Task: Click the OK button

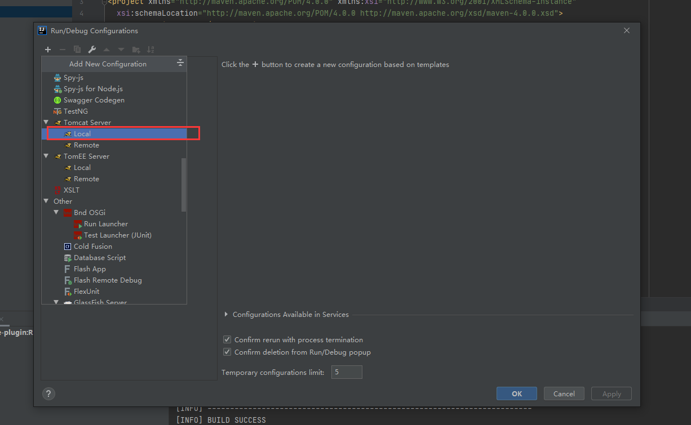Action: click(517, 393)
